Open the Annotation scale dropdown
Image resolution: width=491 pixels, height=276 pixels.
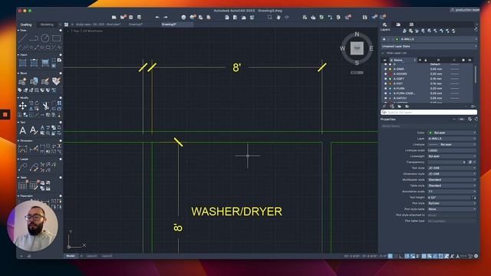coord(452,192)
